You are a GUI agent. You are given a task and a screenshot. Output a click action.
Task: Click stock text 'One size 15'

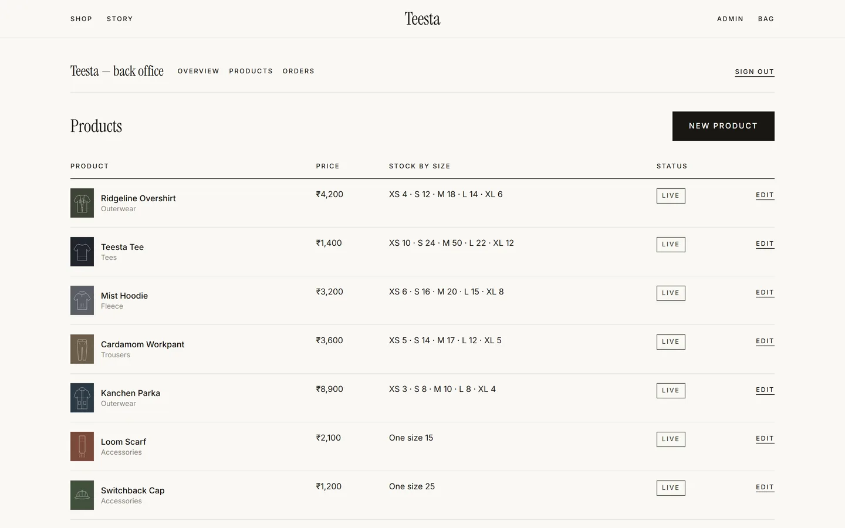click(x=411, y=438)
